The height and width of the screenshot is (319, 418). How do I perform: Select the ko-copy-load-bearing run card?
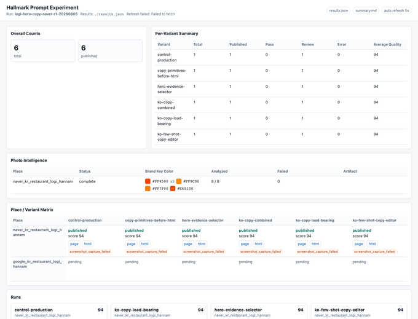159,311
